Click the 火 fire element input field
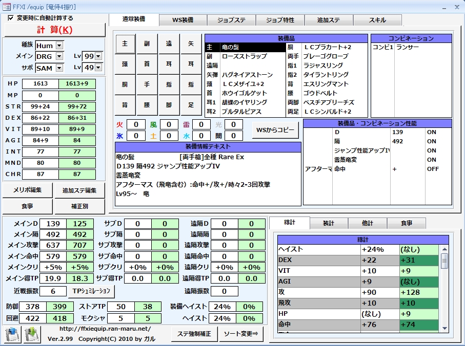The width and height of the screenshot is (465, 346). point(136,124)
